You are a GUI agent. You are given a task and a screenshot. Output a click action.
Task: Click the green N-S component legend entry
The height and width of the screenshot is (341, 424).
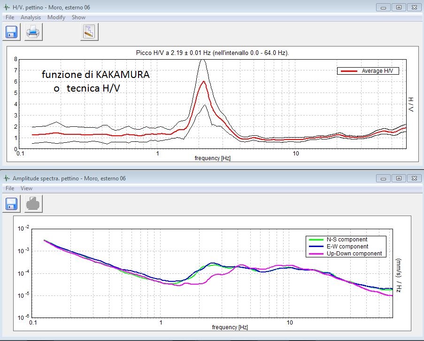click(345, 240)
